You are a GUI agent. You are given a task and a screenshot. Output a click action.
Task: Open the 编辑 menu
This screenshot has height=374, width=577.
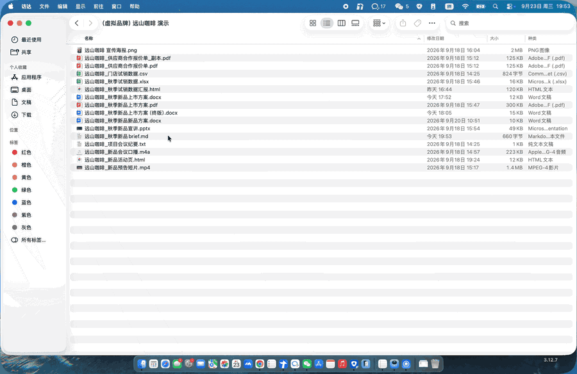62,6
